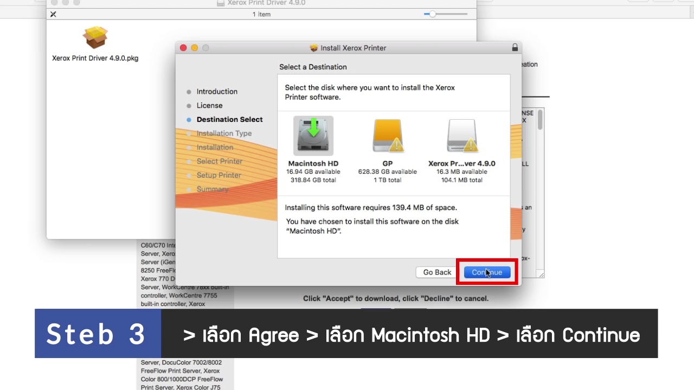The height and width of the screenshot is (390, 694).
Task: Click '628.38 GB available' text under GP
Action: click(388, 172)
